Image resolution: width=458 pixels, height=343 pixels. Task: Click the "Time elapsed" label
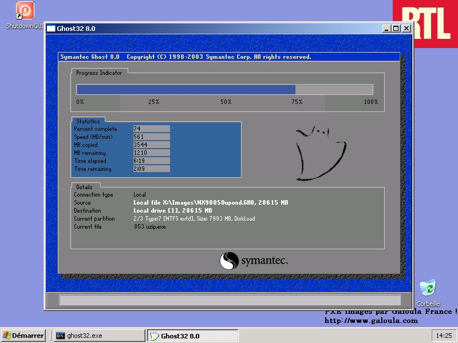point(90,161)
